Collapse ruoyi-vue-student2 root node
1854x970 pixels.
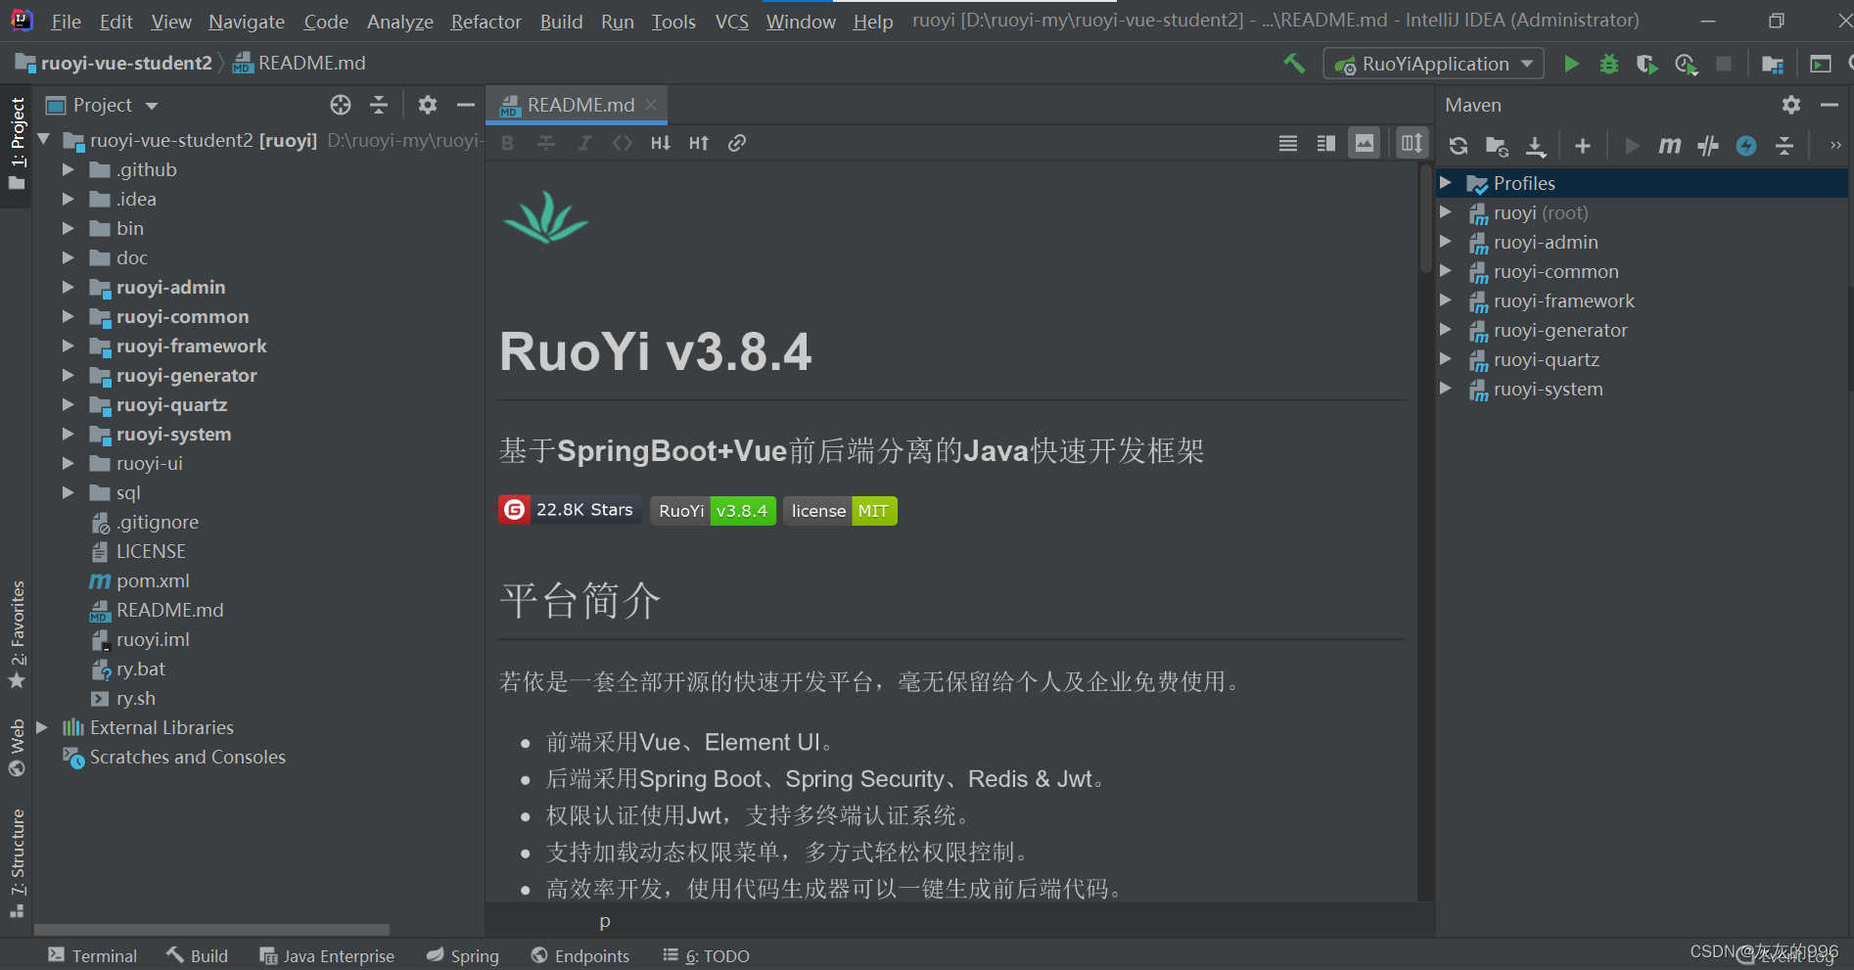(x=43, y=140)
